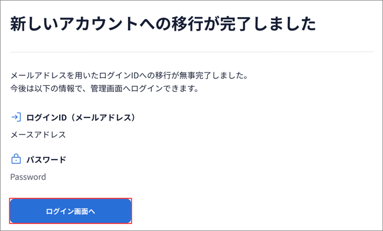The width and height of the screenshot is (383, 231).
Task: Click the word 新しい at the start of the heading
Action: point(34,24)
